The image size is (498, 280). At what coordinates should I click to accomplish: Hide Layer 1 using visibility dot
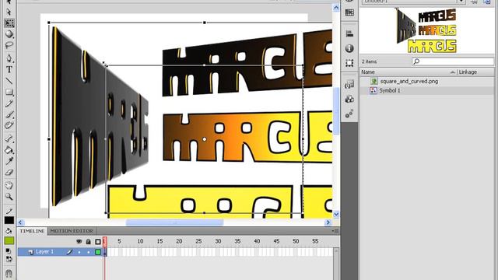79,252
